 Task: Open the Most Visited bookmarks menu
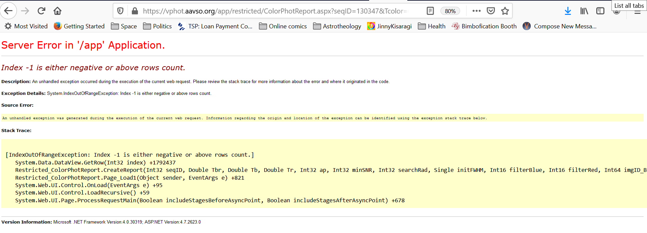click(x=26, y=26)
